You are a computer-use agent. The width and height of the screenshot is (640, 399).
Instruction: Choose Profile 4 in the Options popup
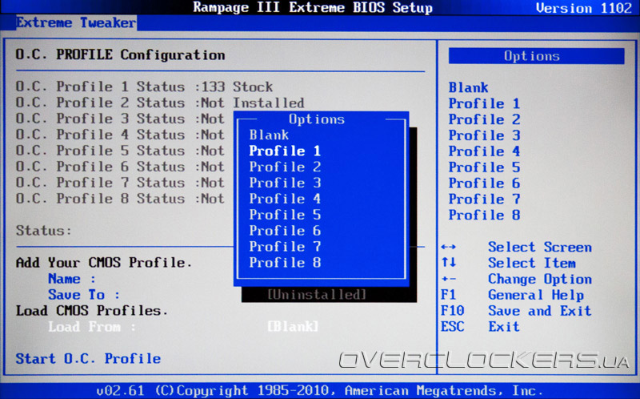[x=285, y=199]
